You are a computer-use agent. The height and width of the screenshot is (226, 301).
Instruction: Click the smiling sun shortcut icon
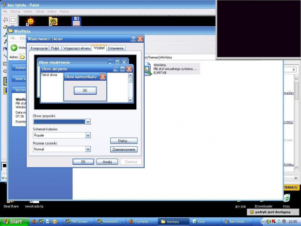click(x=30, y=21)
